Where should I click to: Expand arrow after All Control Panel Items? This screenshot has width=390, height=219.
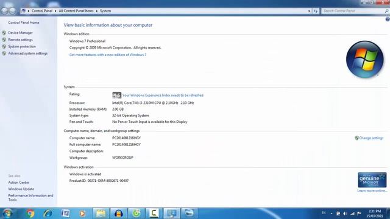click(x=97, y=11)
